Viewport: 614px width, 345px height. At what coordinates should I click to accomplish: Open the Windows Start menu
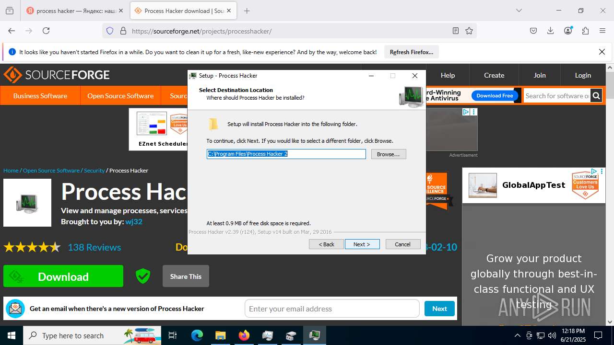[12, 335]
